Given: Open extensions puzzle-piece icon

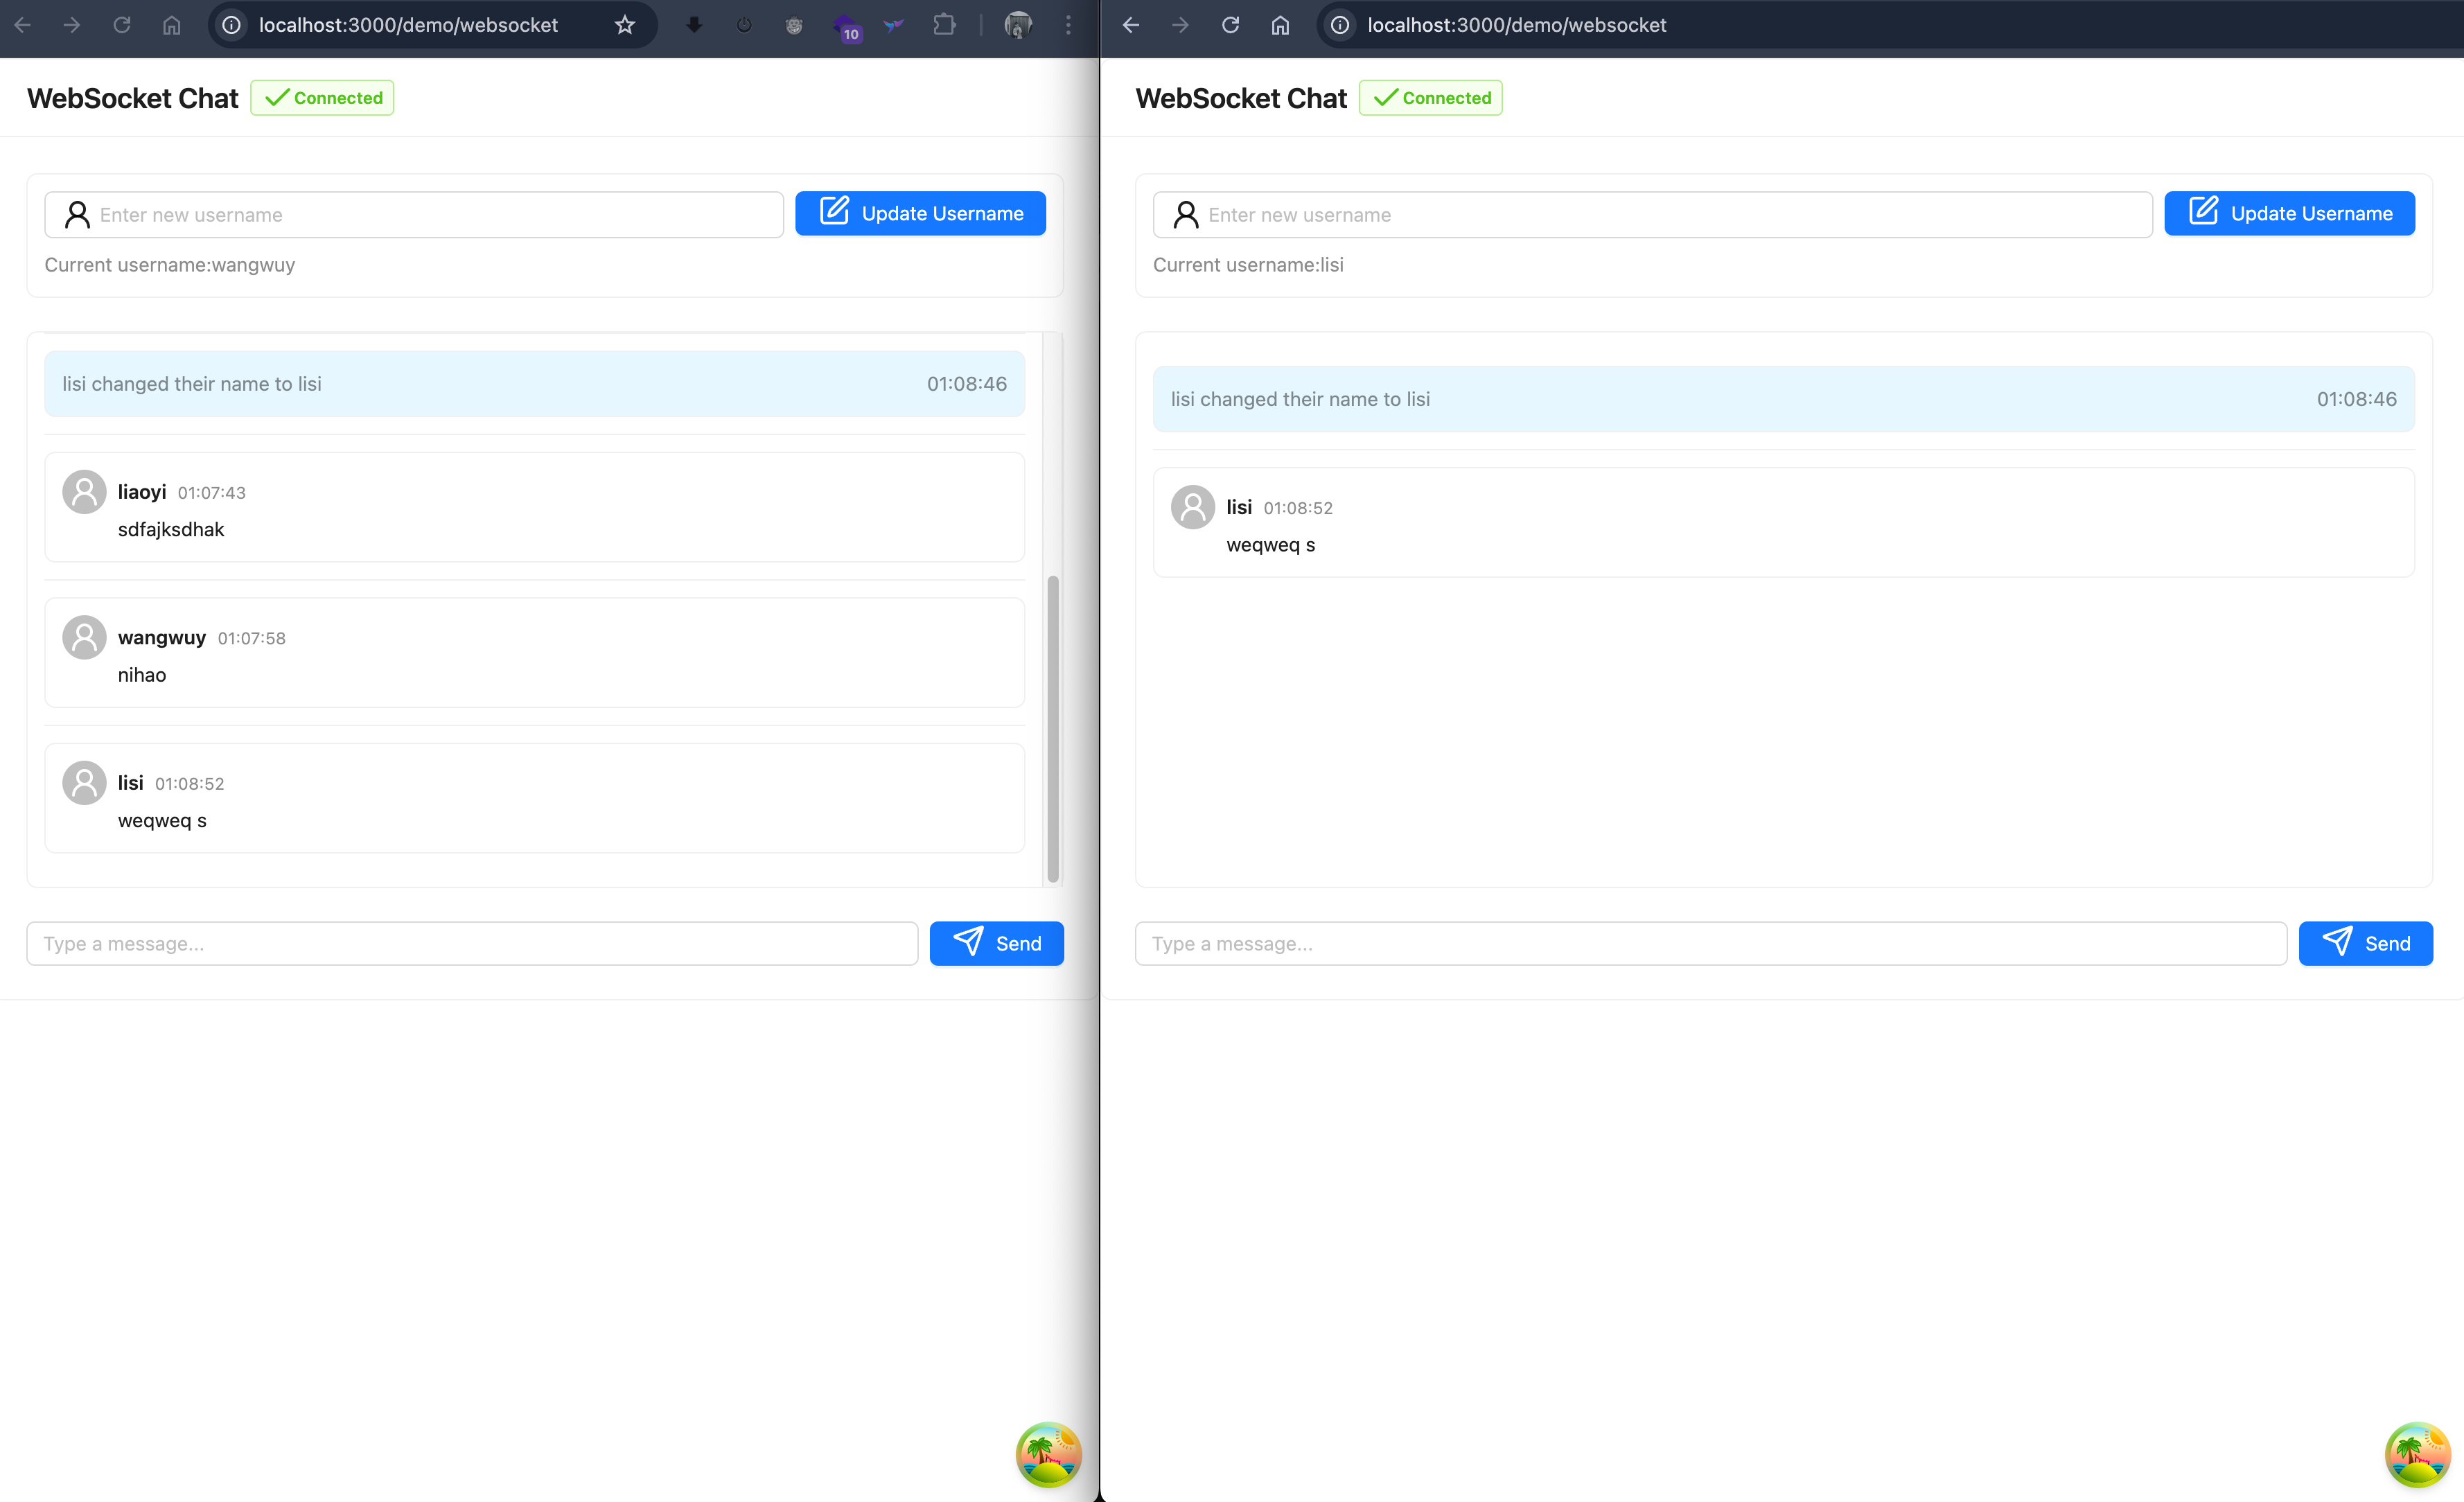Looking at the screenshot, I should [944, 25].
